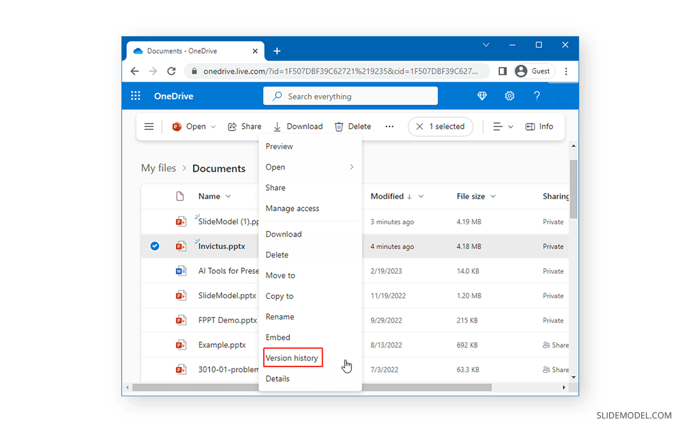Click the horizontal scrollbar thumb
The image size is (700, 433).
(312, 388)
